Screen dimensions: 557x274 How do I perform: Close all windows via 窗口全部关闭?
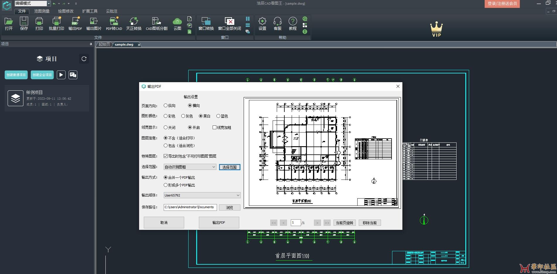tap(230, 24)
